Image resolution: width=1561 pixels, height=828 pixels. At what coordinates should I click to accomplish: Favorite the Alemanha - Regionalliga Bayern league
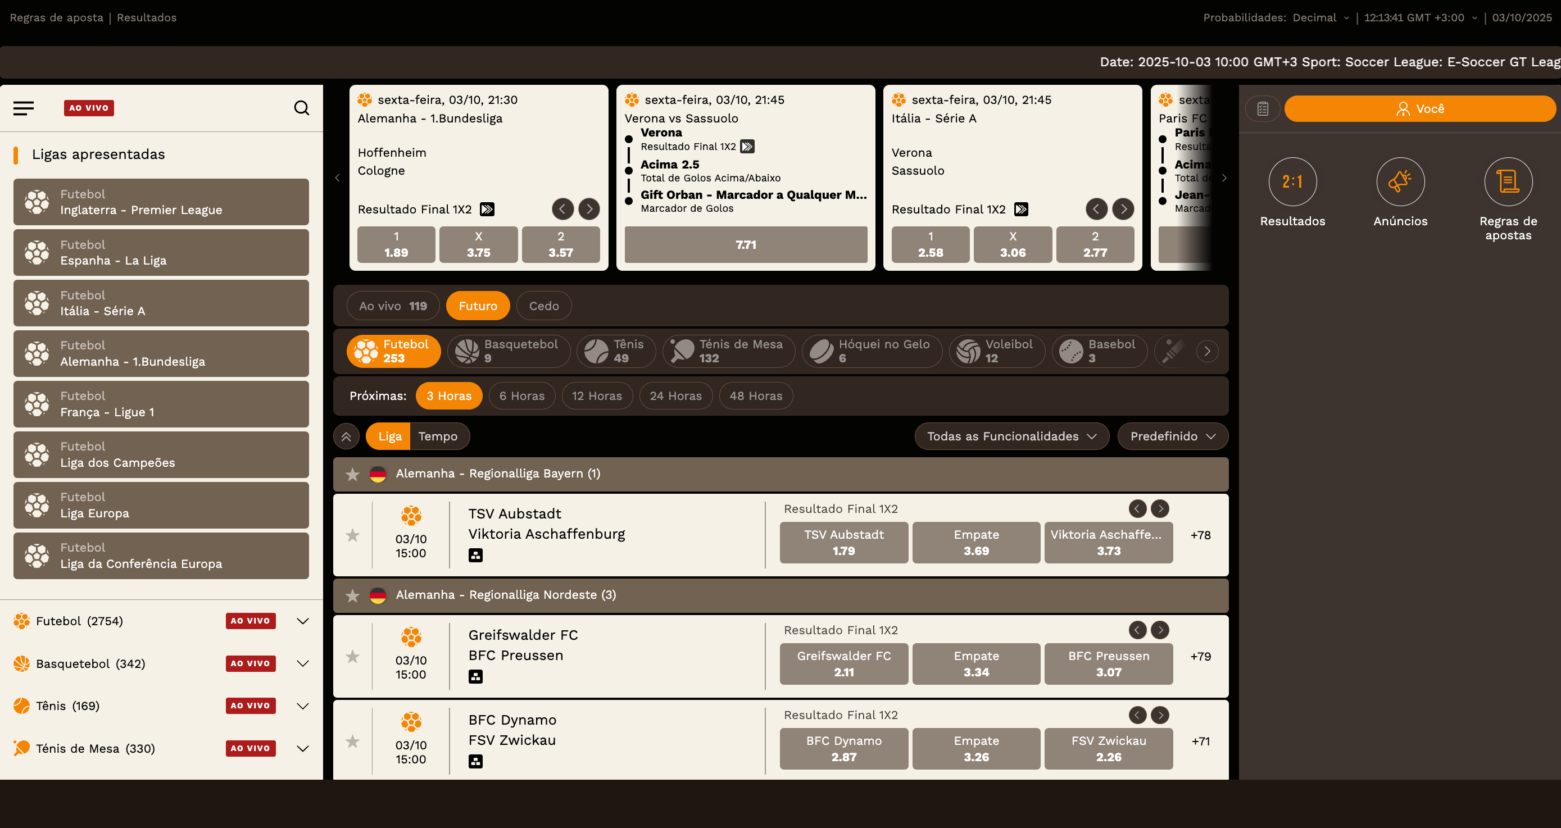pyautogui.click(x=352, y=474)
